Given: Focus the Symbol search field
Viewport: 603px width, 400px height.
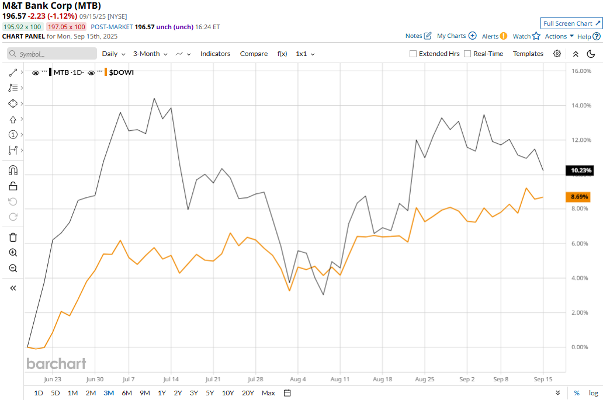Looking at the screenshot, I should (52, 54).
